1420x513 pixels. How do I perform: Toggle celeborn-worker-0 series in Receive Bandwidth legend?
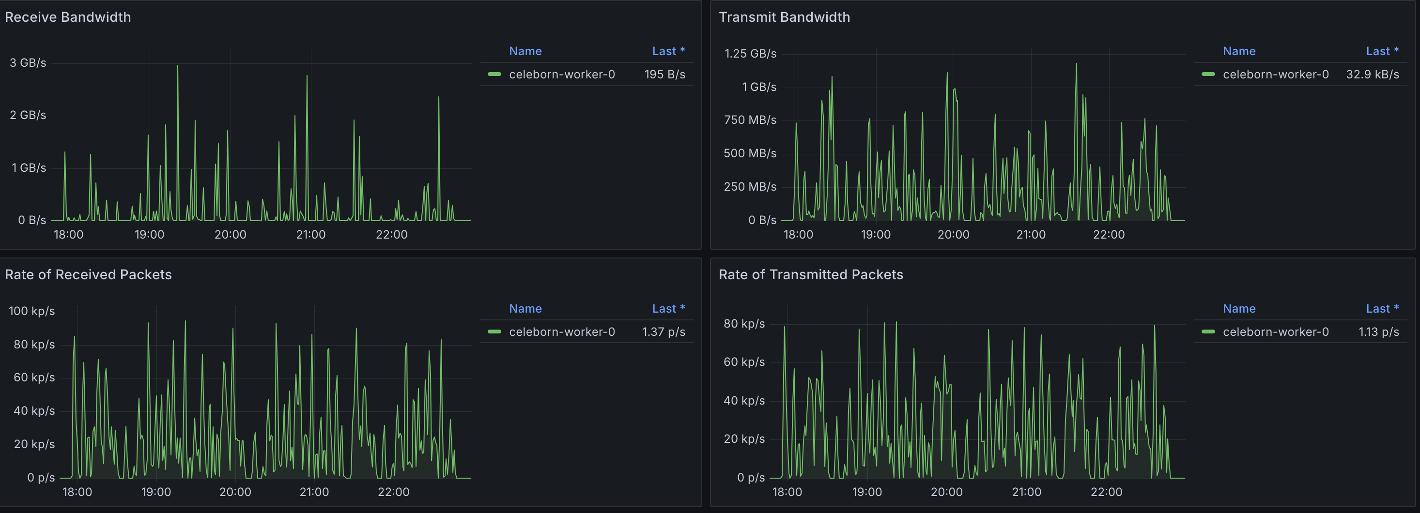561,75
